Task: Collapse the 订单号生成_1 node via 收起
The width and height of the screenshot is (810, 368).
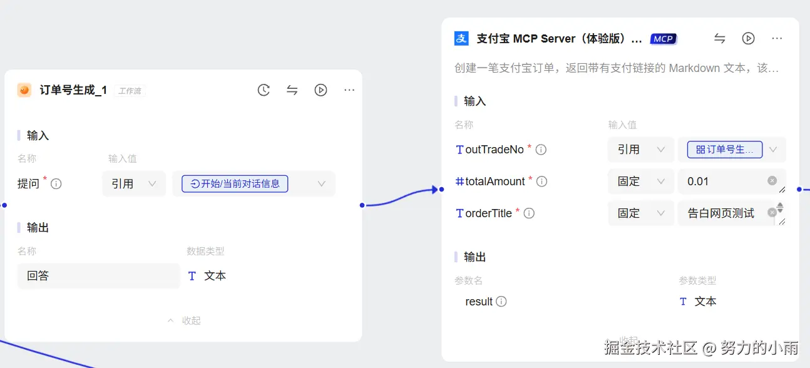Action: pos(185,320)
